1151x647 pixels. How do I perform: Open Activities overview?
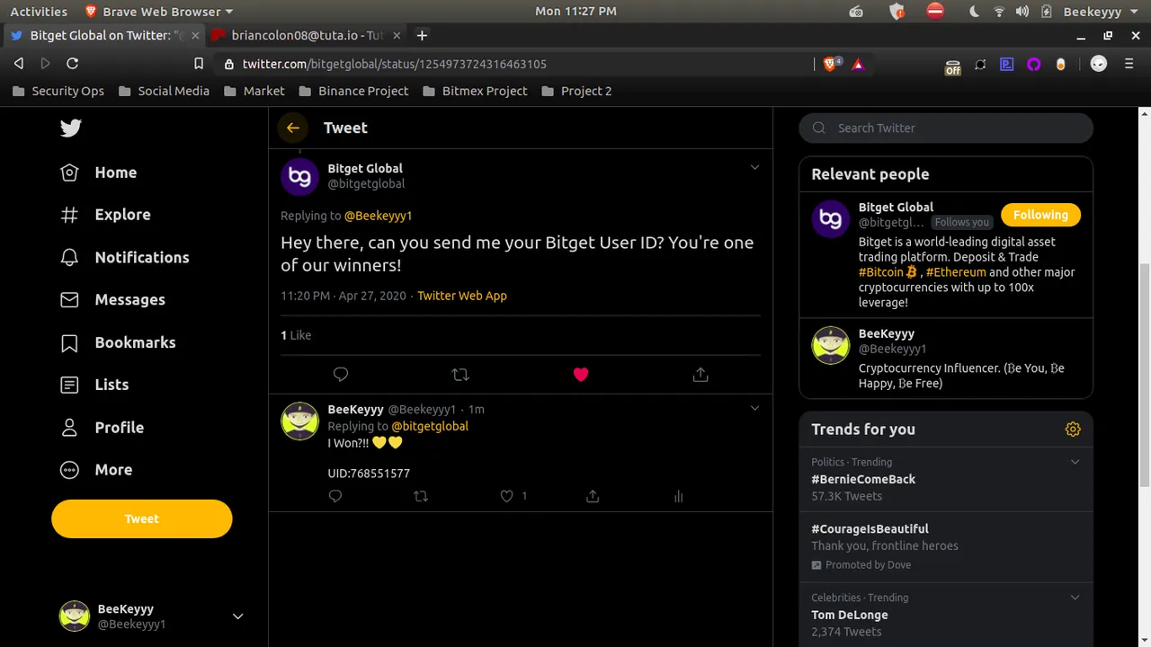click(39, 12)
